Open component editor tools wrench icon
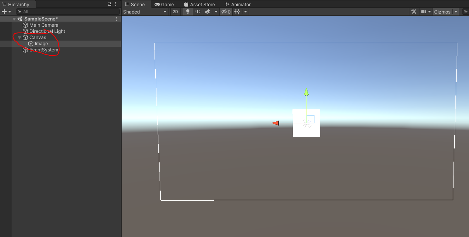469x237 pixels. [414, 12]
